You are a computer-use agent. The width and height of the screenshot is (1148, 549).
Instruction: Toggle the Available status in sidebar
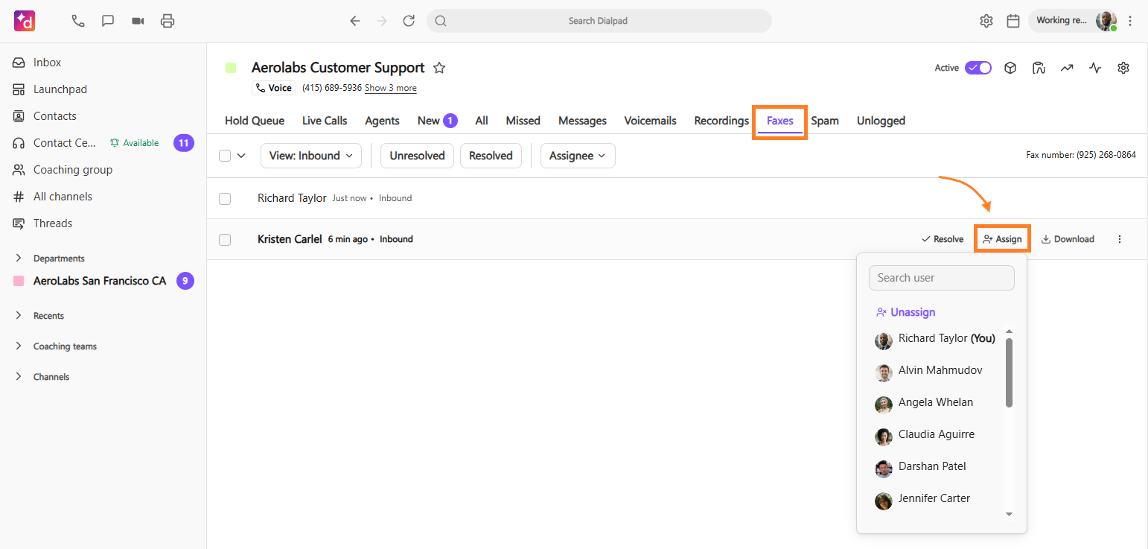[x=134, y=143]
